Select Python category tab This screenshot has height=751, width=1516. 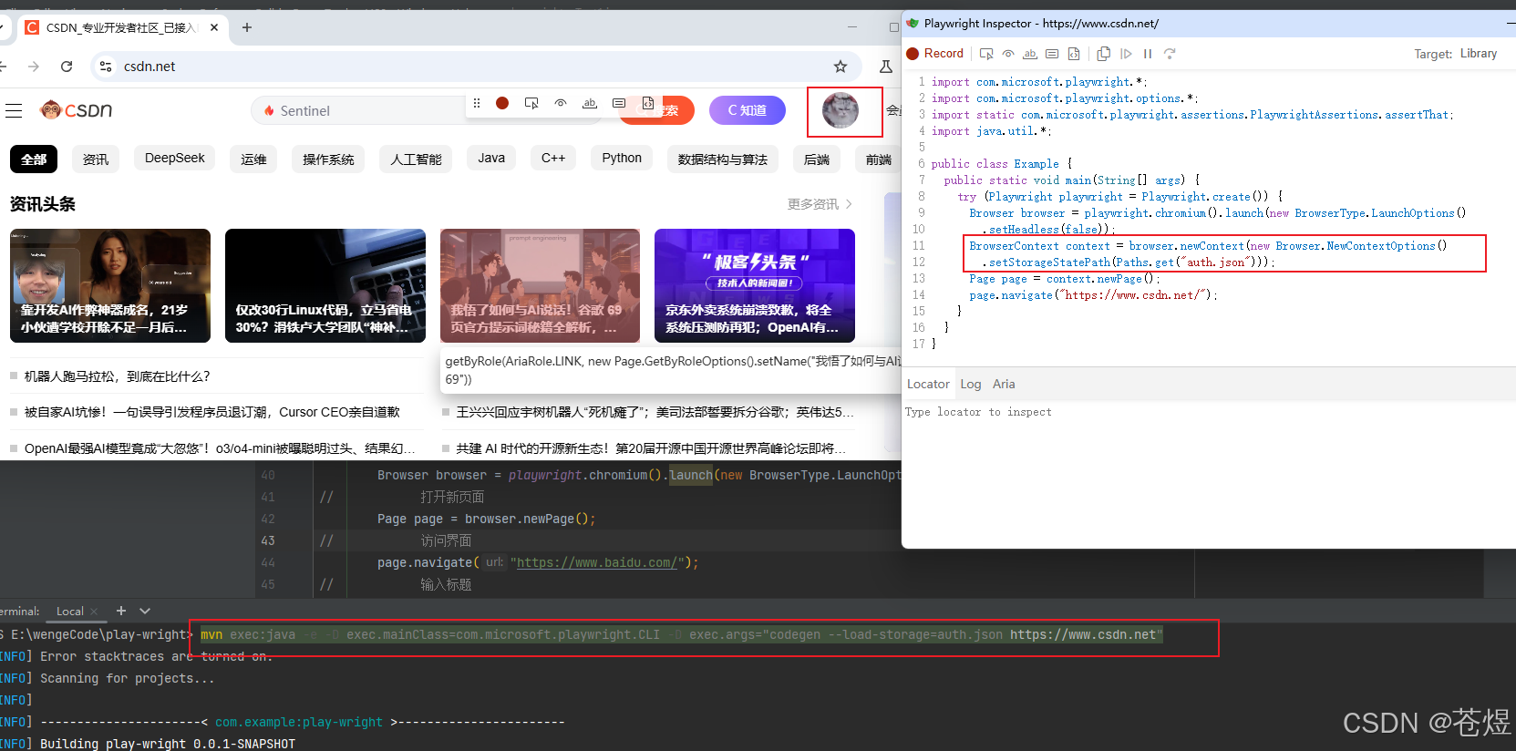point(622,158)
